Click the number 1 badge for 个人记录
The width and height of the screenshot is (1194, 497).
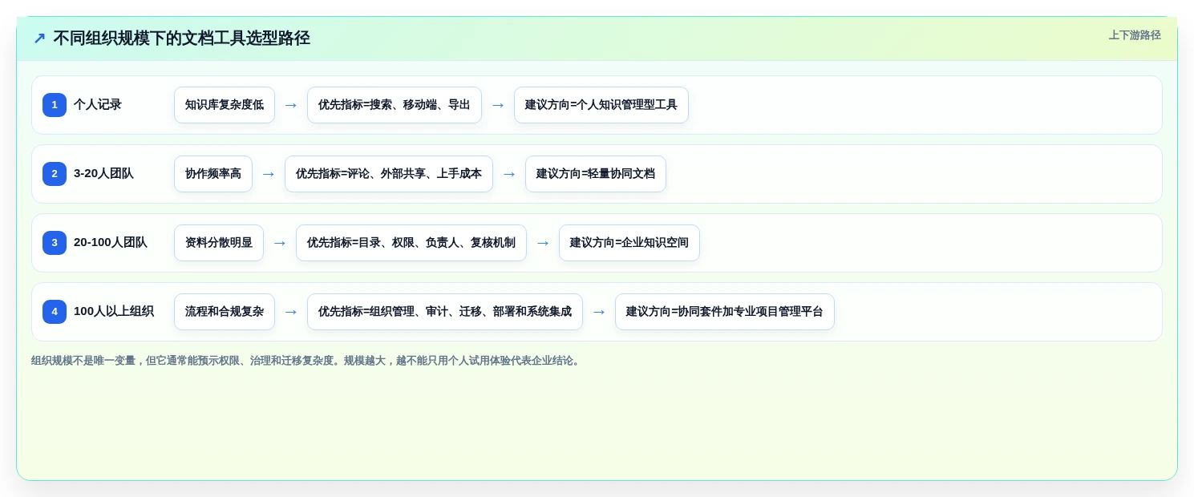[x=55, y=105]
